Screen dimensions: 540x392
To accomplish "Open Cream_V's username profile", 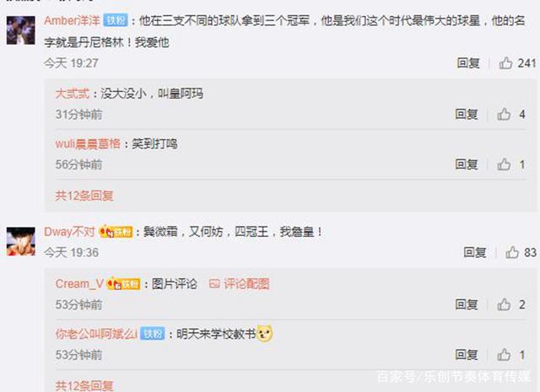I will click(x=79, y=284).
